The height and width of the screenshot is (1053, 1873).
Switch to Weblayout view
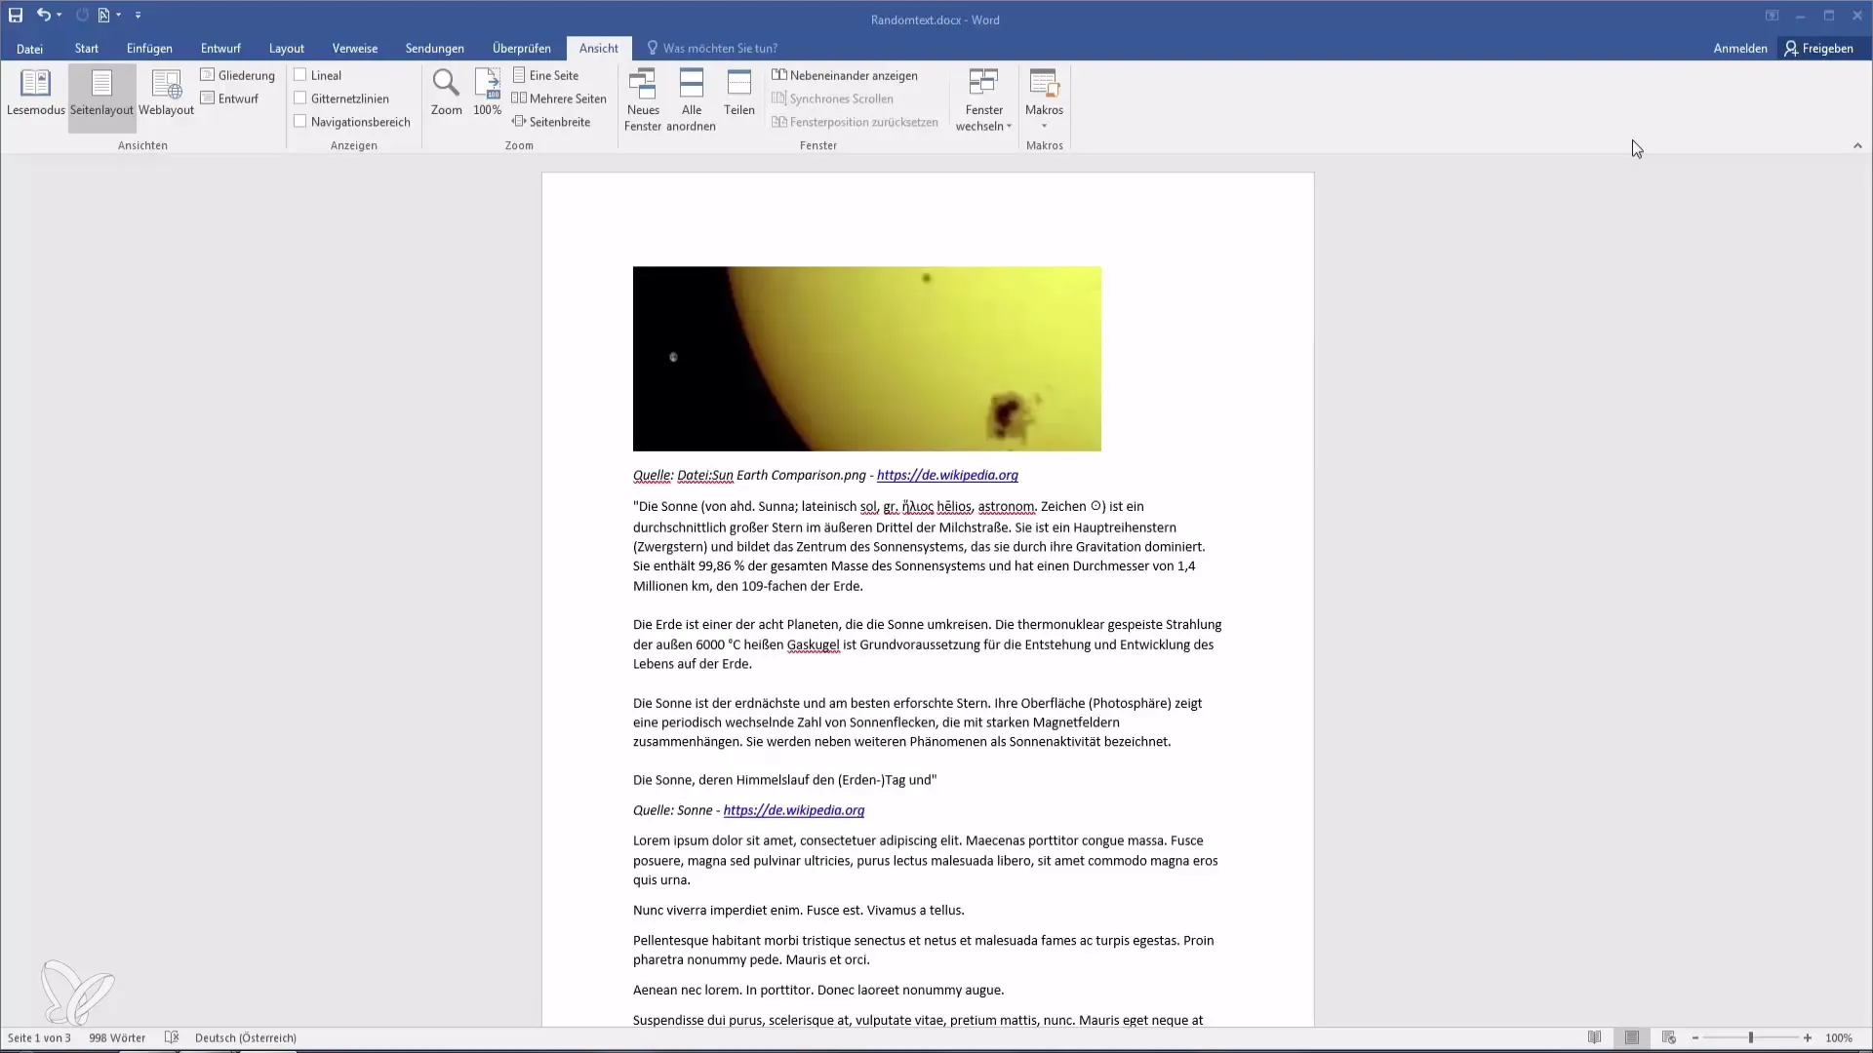(166, 93)
